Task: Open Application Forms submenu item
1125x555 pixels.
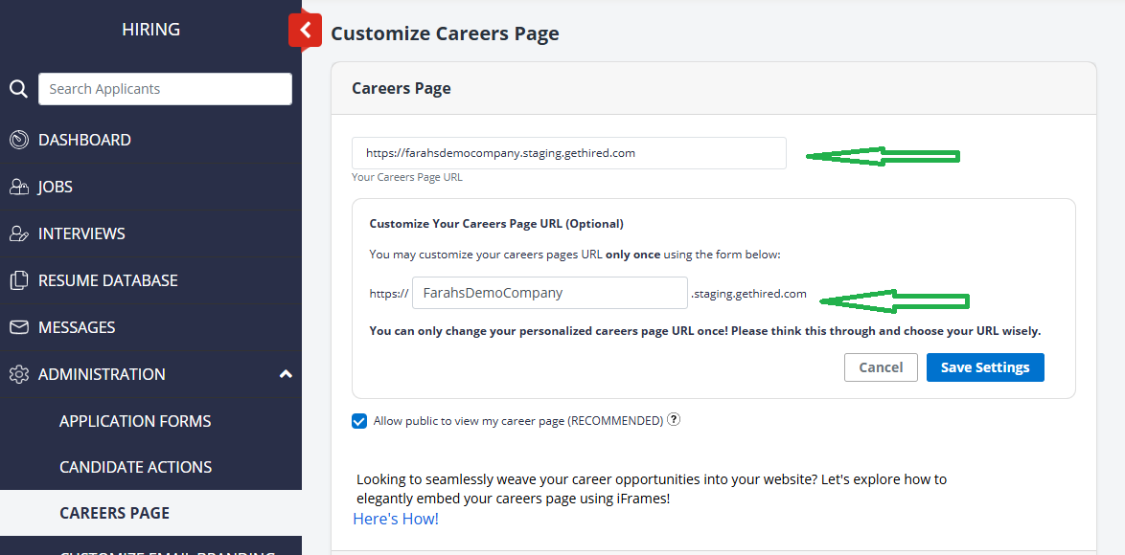Action: 135,421
